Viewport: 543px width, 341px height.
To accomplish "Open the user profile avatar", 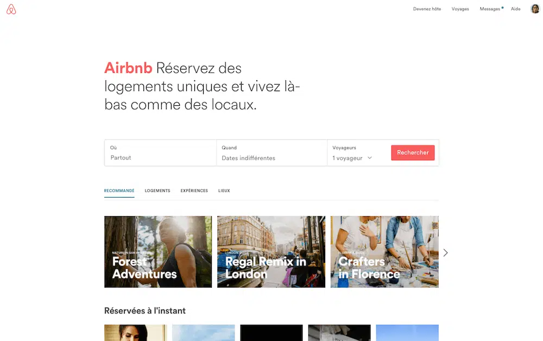I will [x=535, y=9].
